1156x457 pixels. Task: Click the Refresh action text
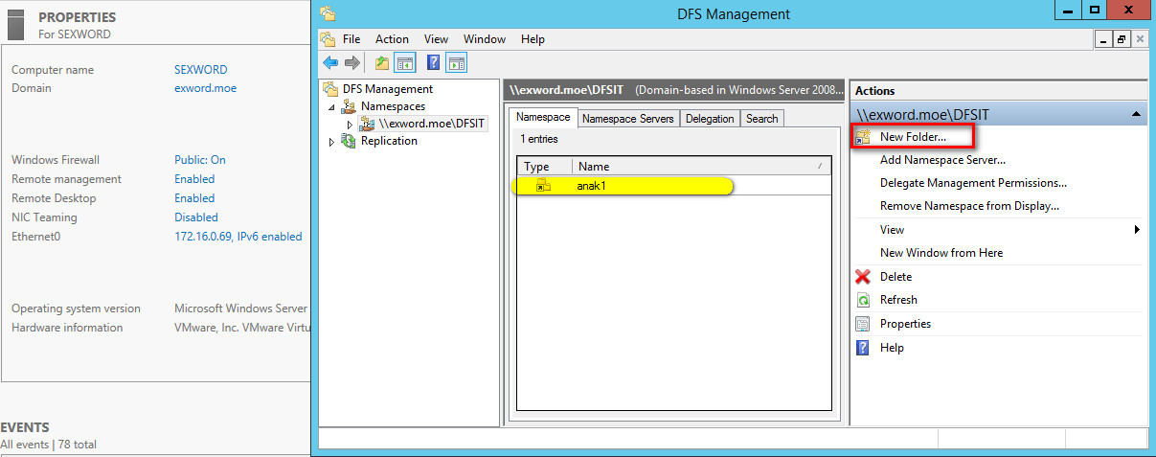coord(898,300)
